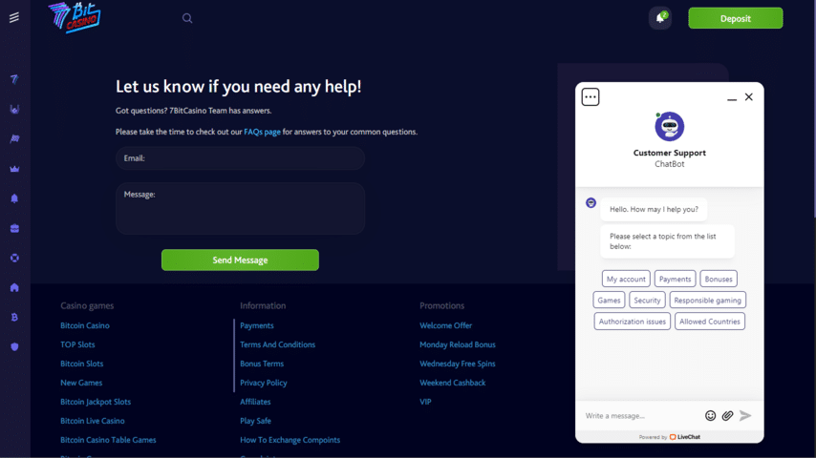The image size is (816, 458).
Task: Select the Authorization issues chat topic
Action: point(632,322)
